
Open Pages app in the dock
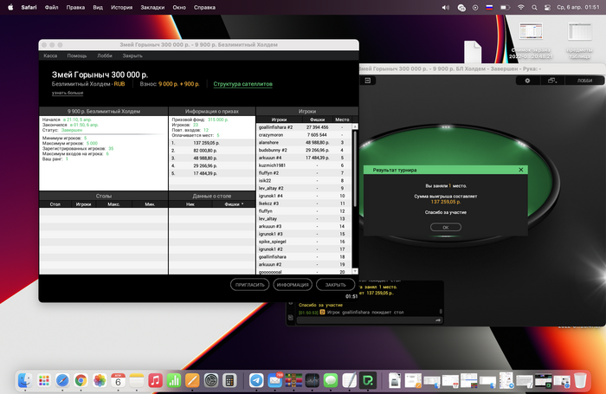click(192, 381)
